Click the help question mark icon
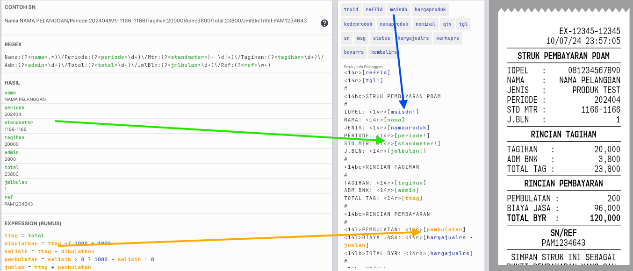Screen dimensions: 633x271 (324, 23)
